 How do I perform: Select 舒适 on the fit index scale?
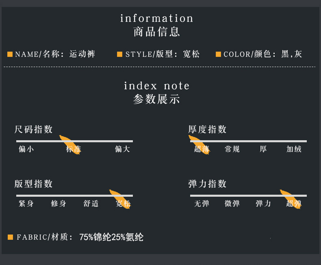coord(91,204)
